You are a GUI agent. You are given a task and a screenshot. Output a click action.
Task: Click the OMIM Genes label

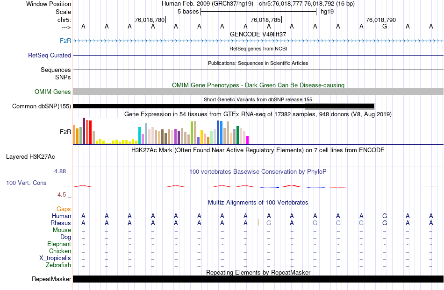pyautogui.click(x=53, y=92)
